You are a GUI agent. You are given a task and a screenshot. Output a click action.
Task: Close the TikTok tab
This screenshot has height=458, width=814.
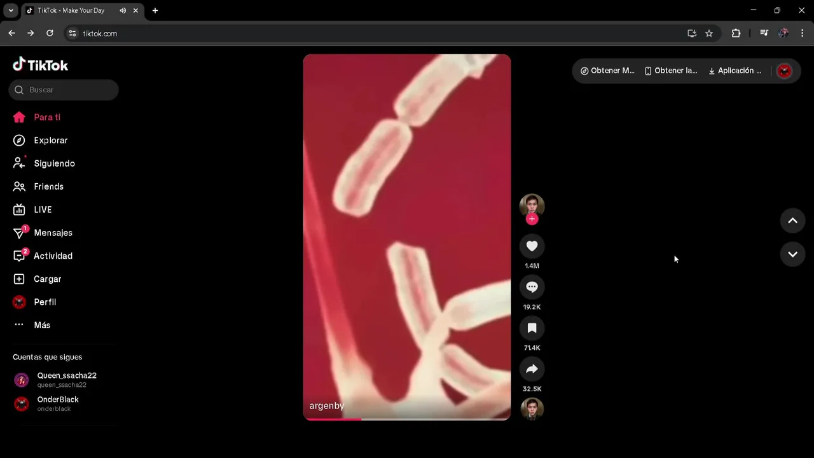(x=135, y=11)
